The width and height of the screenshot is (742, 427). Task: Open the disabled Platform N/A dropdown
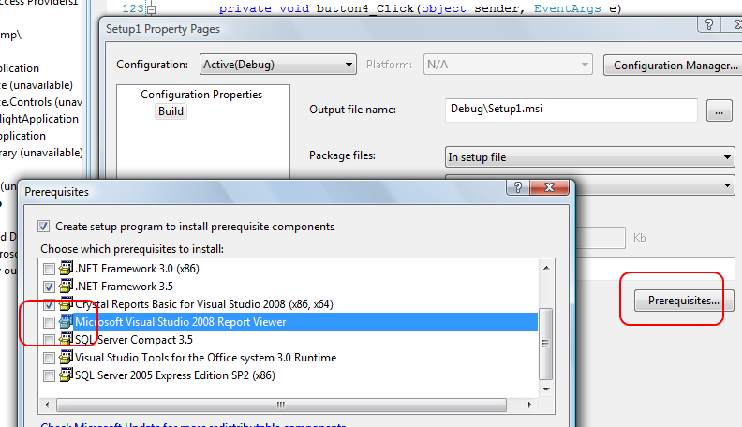click(x=508, y=65)
